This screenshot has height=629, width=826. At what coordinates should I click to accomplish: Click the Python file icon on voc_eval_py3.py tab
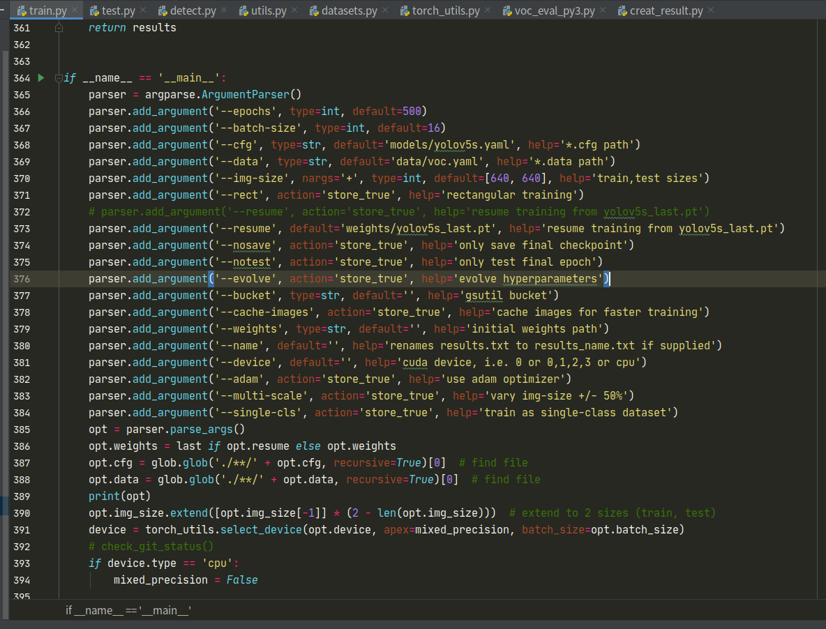click(507, 10)
